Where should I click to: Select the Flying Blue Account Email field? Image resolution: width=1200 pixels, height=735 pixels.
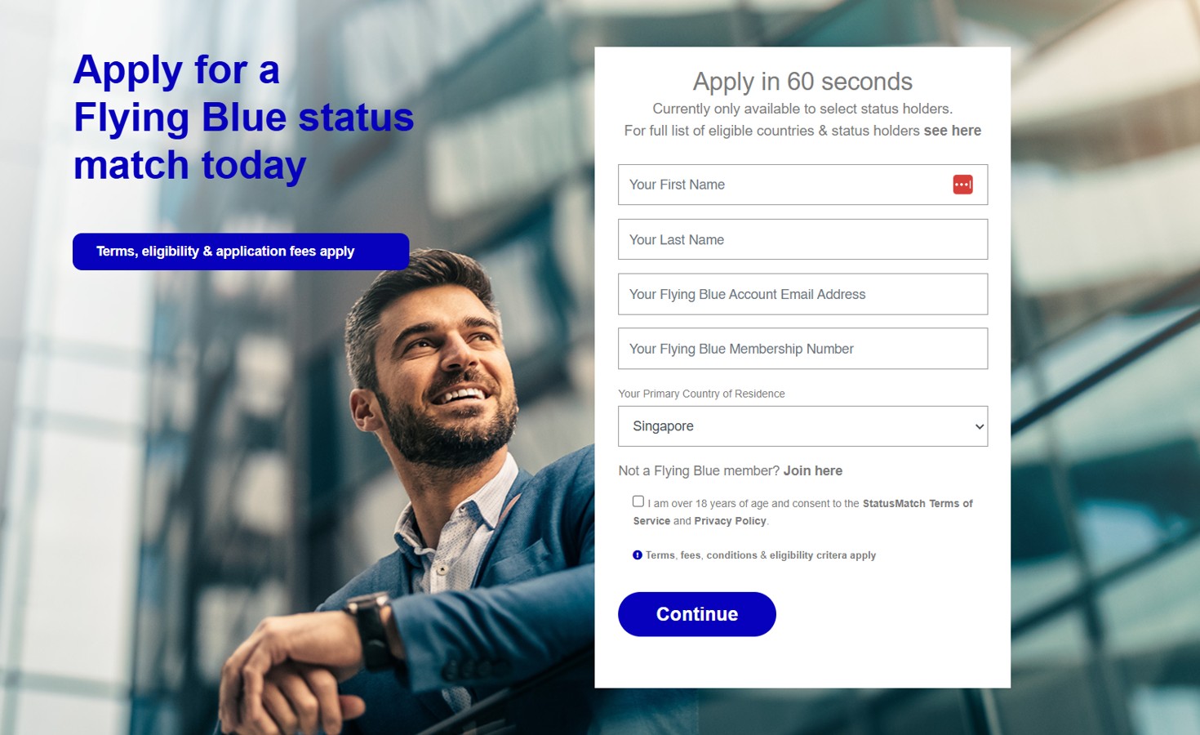802,294
